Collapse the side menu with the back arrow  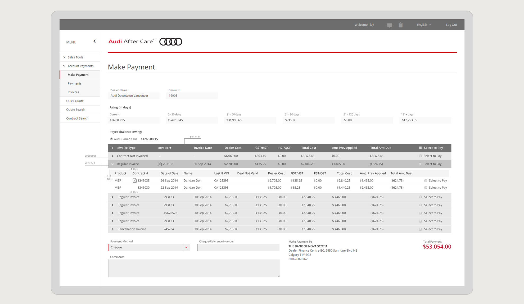[94, 41]
